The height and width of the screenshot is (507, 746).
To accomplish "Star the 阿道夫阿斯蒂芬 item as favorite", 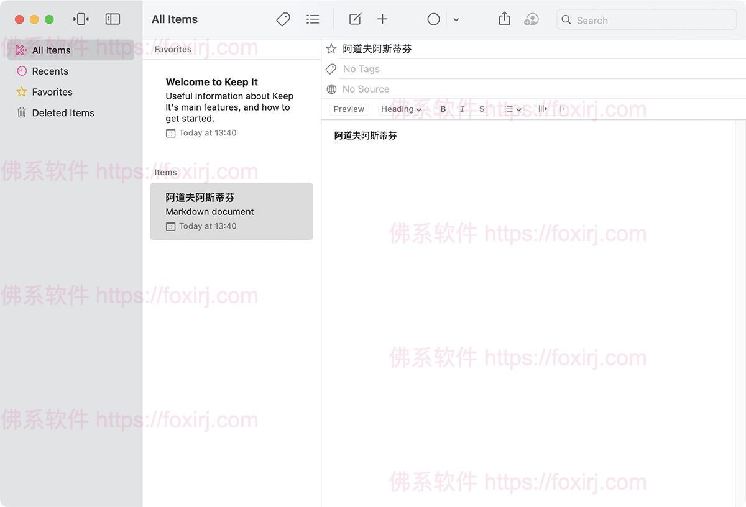I will click(330, 48).
